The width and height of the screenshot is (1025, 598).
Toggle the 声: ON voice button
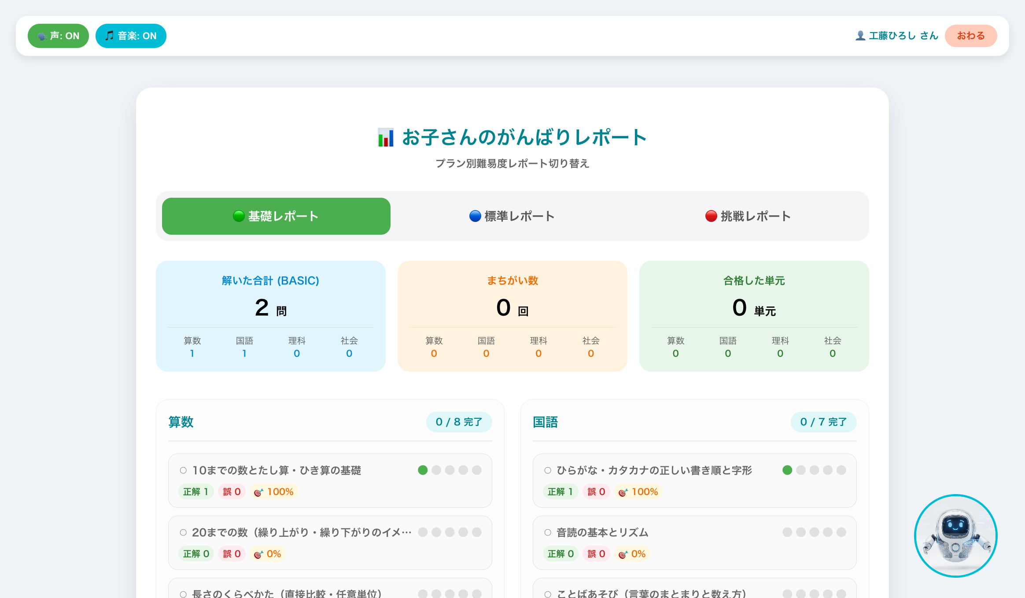tap(58, 36)
